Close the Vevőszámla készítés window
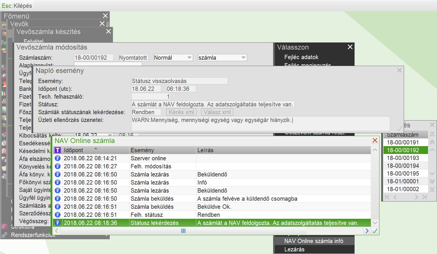437x254 pixels. coord(108,31)
